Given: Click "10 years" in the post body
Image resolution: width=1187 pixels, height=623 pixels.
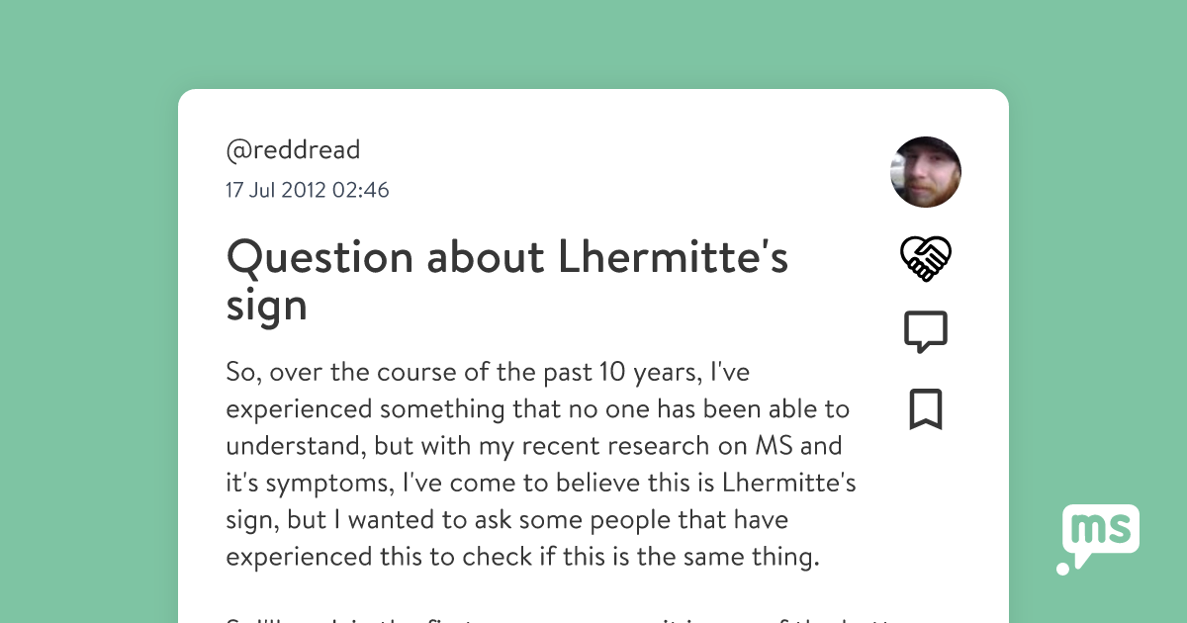Looking at the screenshot, I should (639, 373).
